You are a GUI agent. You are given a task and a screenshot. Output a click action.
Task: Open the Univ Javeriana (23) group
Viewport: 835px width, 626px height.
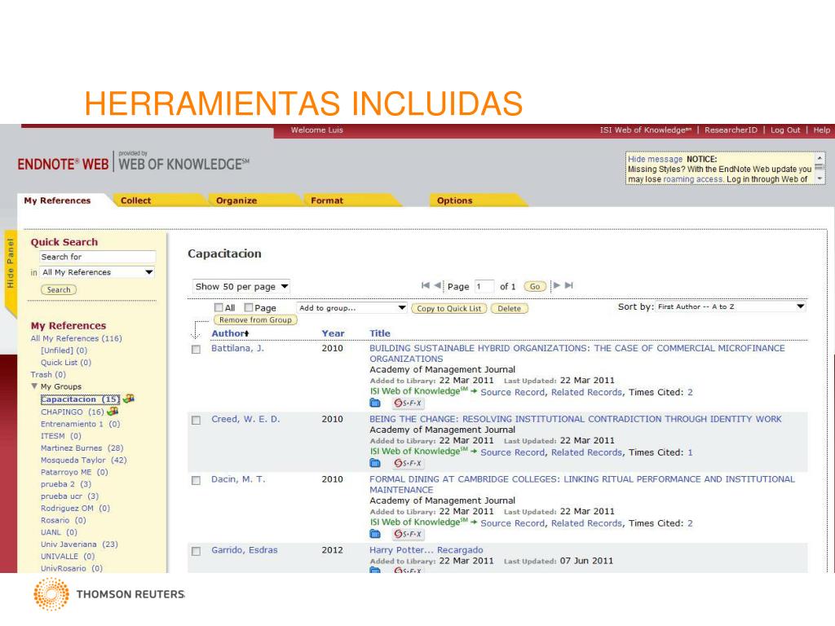click(79, 544)
